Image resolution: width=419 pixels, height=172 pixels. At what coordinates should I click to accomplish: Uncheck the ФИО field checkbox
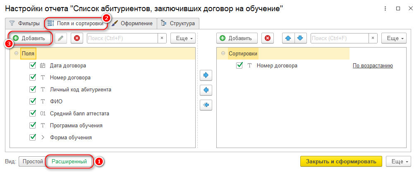pos(33,101)
